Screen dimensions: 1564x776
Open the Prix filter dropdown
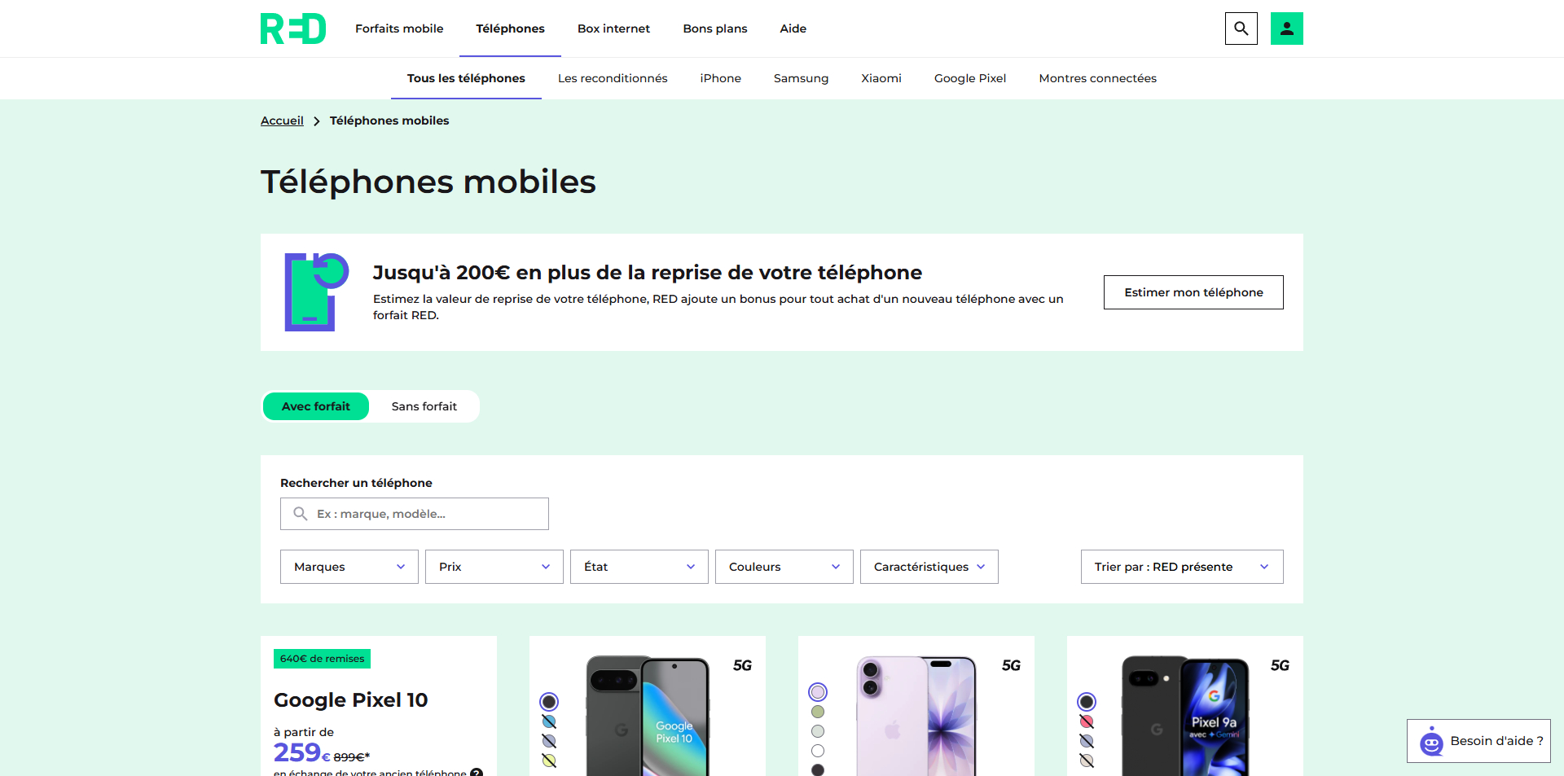(x=494, y=567)
